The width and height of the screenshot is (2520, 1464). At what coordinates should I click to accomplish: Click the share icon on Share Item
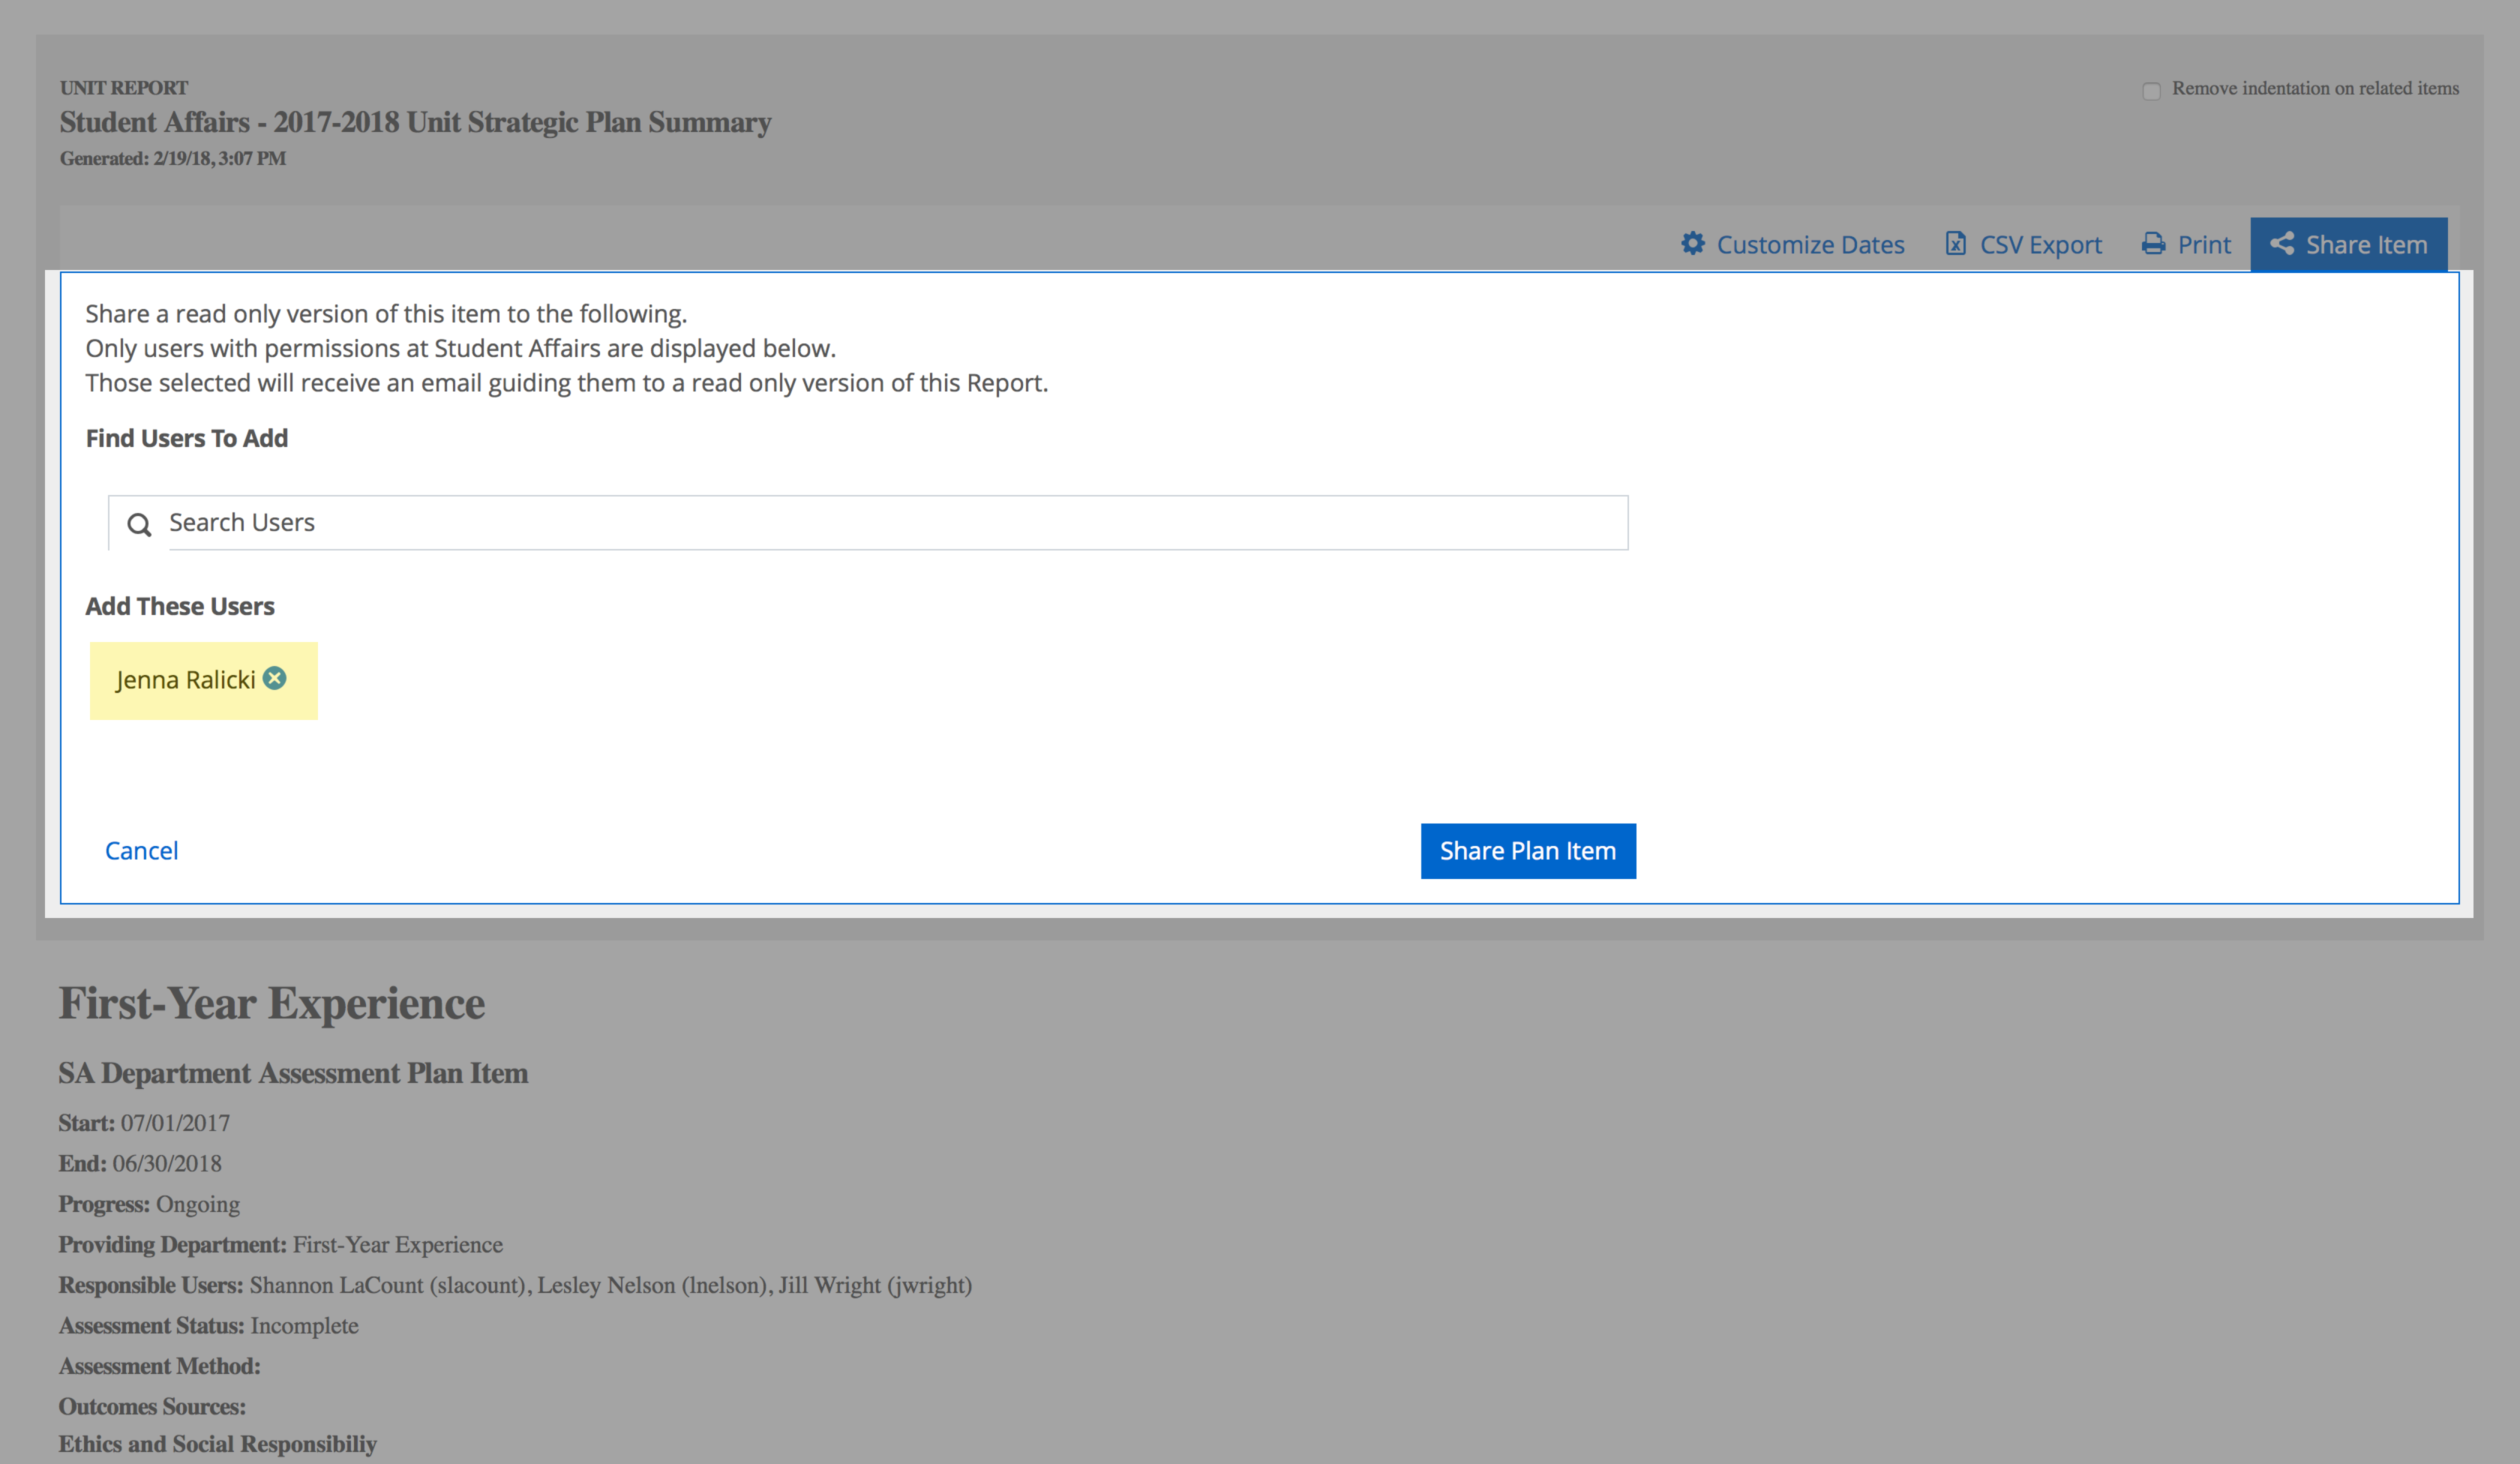click(x=2281, y=243)
